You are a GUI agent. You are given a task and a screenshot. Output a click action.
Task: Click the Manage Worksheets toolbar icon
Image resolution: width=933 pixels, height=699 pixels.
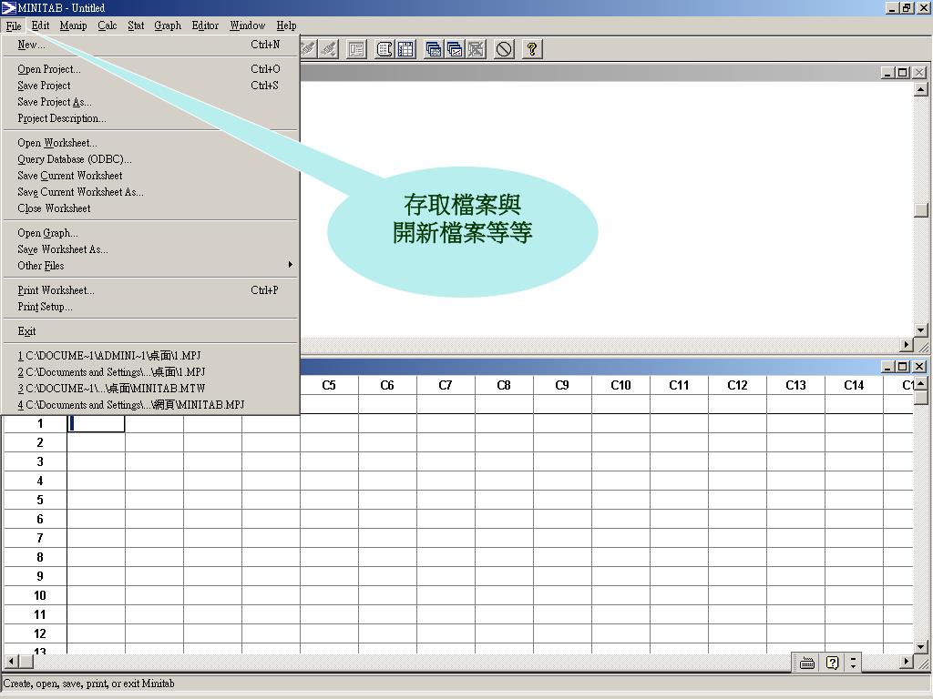pyautogui.click(x=435, y=49)
